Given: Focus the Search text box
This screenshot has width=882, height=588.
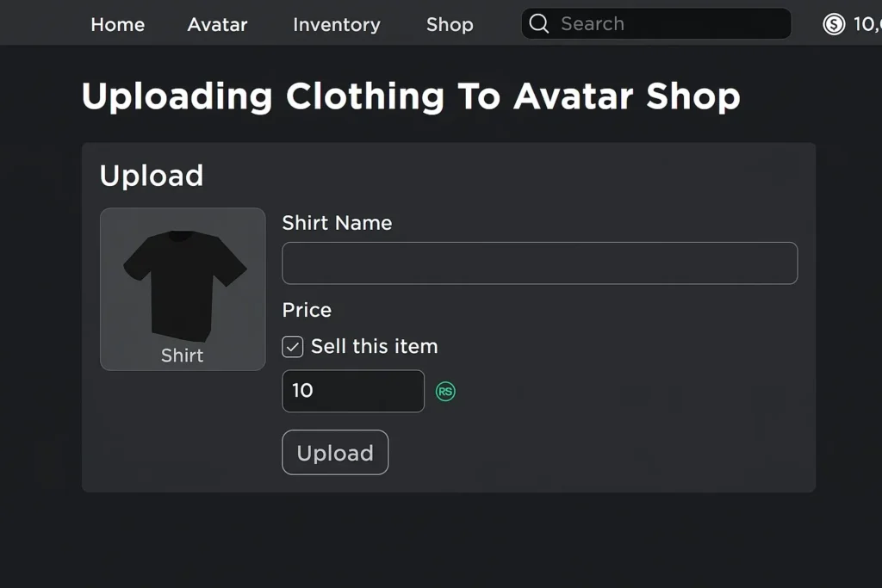Looking at the screenshot, I should (x=663, y=24).
